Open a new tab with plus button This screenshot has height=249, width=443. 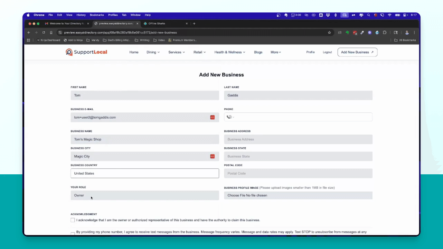(x=194, y=24)
